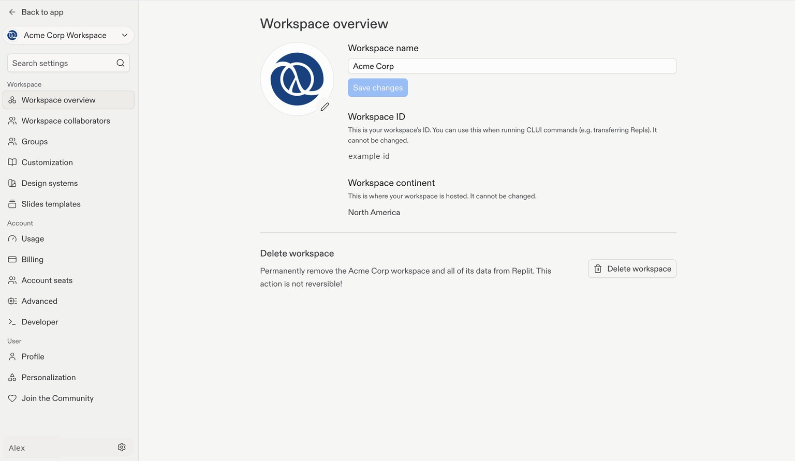Click the Alex user name at bottom
This screenshot has height=461, width=795.
click(x=17, y=448)
